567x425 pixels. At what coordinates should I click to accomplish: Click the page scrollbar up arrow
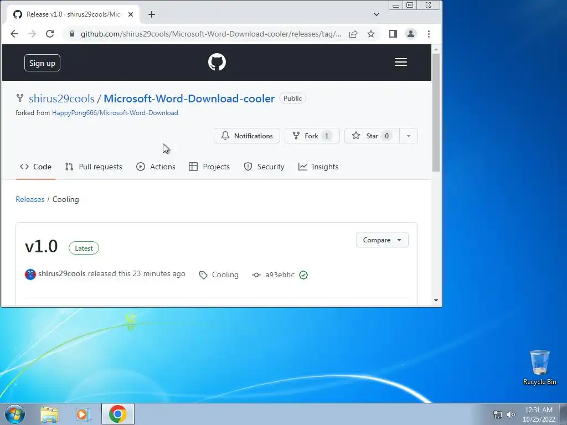436,49
